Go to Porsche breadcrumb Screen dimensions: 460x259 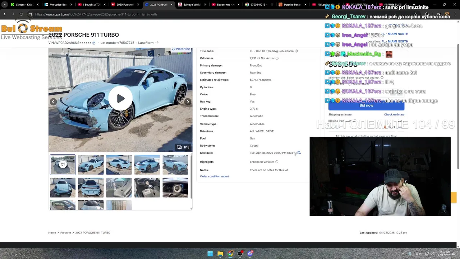(x=65, y=233)
